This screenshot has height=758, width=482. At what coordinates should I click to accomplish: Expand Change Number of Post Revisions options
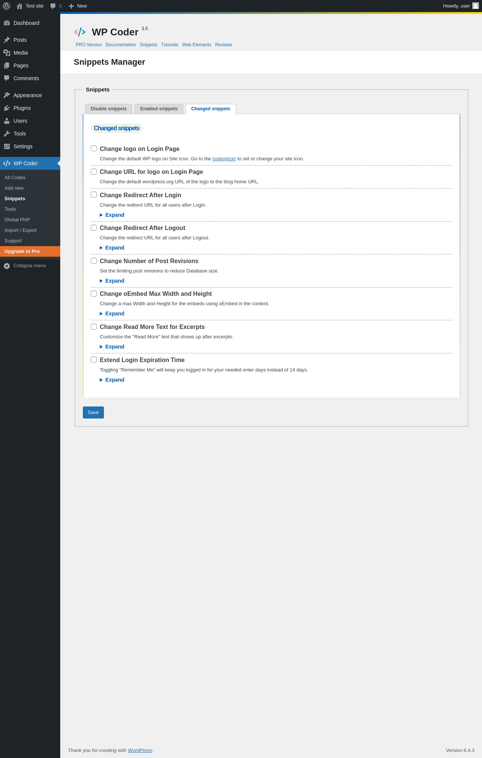pos(112,281)
